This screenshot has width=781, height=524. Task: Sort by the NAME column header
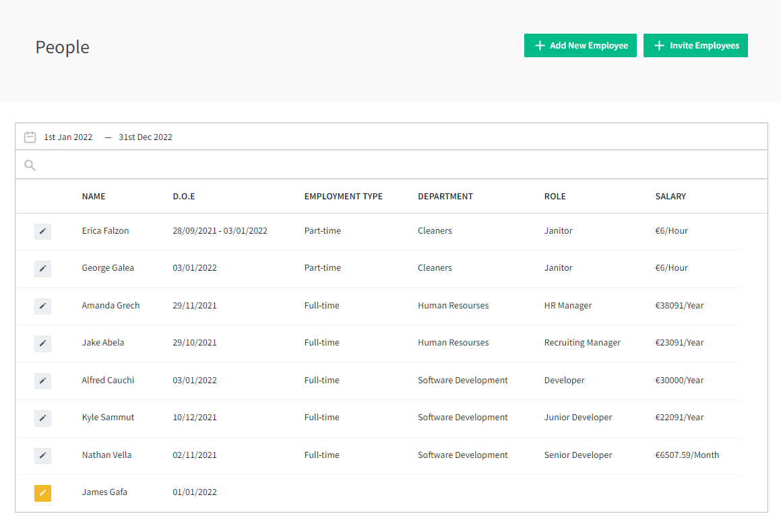[94, 197]
